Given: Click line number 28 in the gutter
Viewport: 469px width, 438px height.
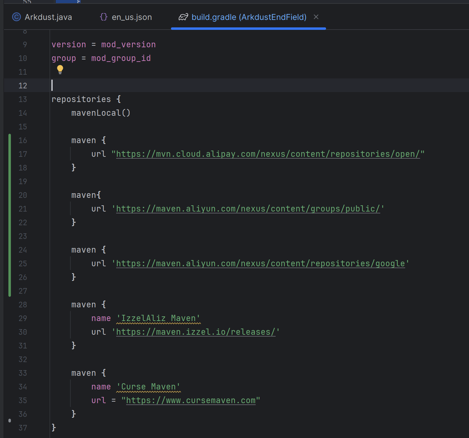Looking at the screenshot, I should click(x=23, y=305).
